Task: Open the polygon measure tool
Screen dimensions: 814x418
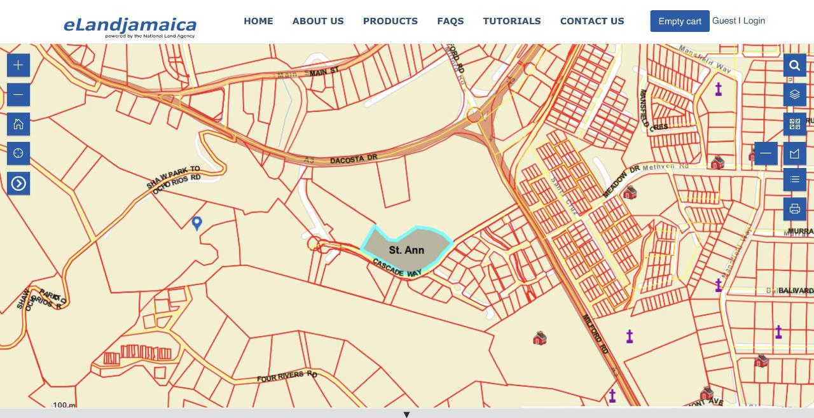Action: click(x=794, y=153)
